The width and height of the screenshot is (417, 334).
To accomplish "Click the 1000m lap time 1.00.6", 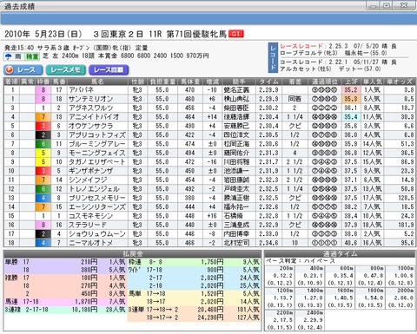I will coord(401,275).
